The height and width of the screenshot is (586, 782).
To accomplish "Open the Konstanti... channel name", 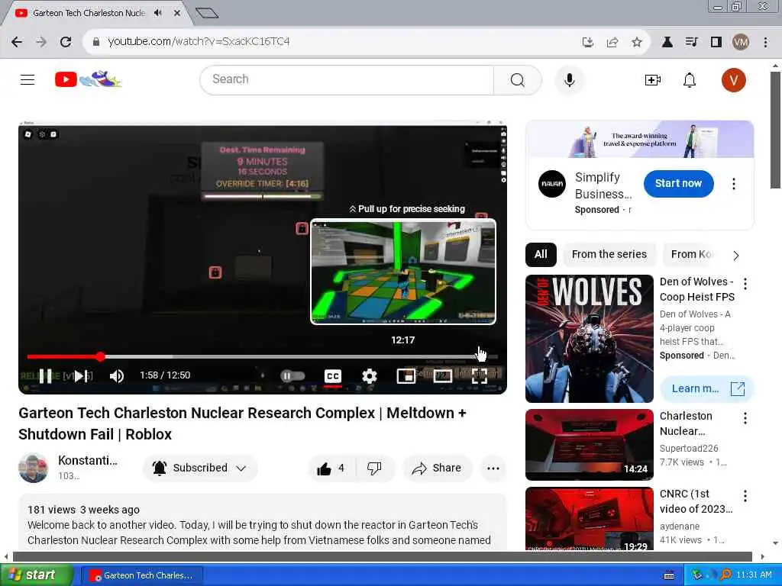I will 88,460.
